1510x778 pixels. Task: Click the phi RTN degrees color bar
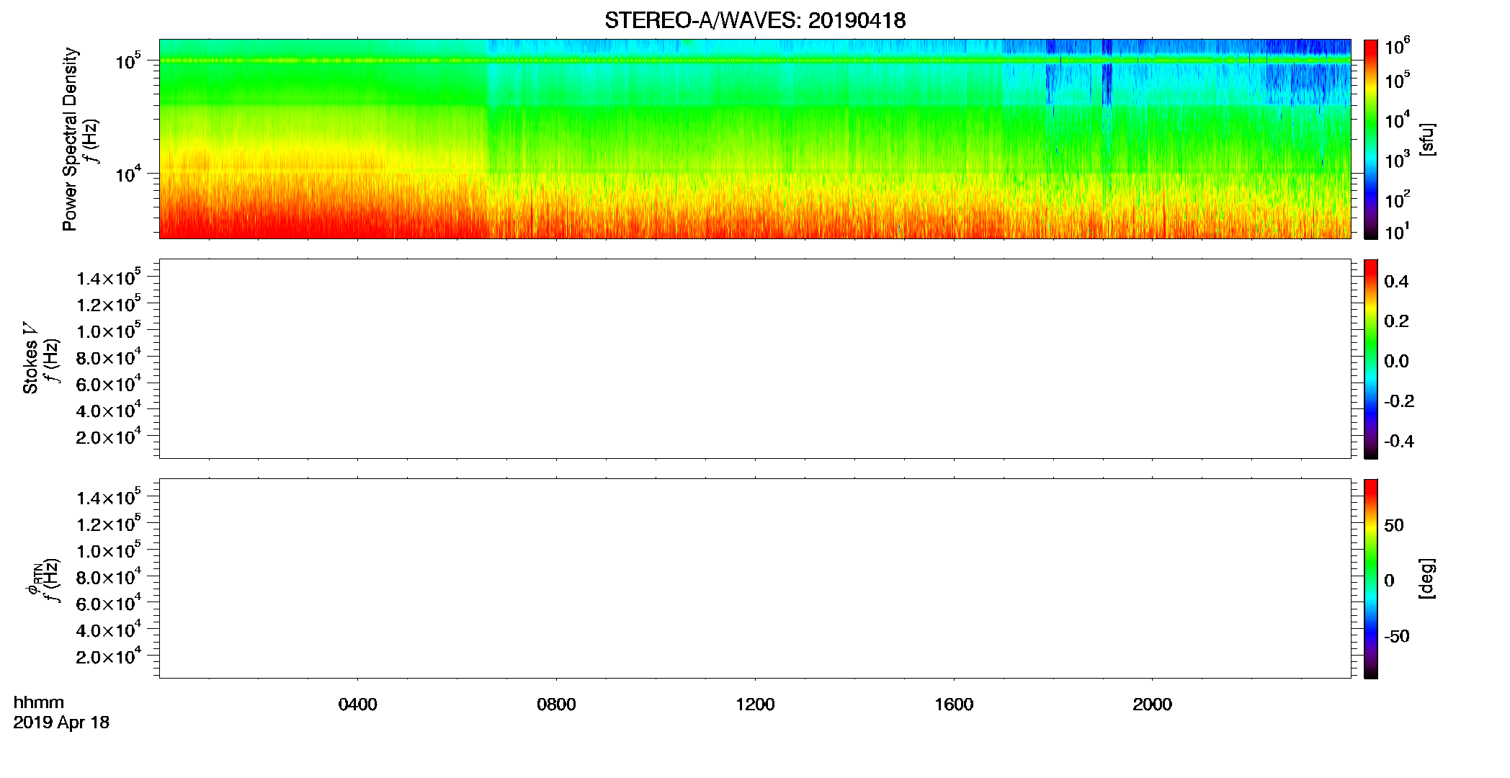[1370, 578]
